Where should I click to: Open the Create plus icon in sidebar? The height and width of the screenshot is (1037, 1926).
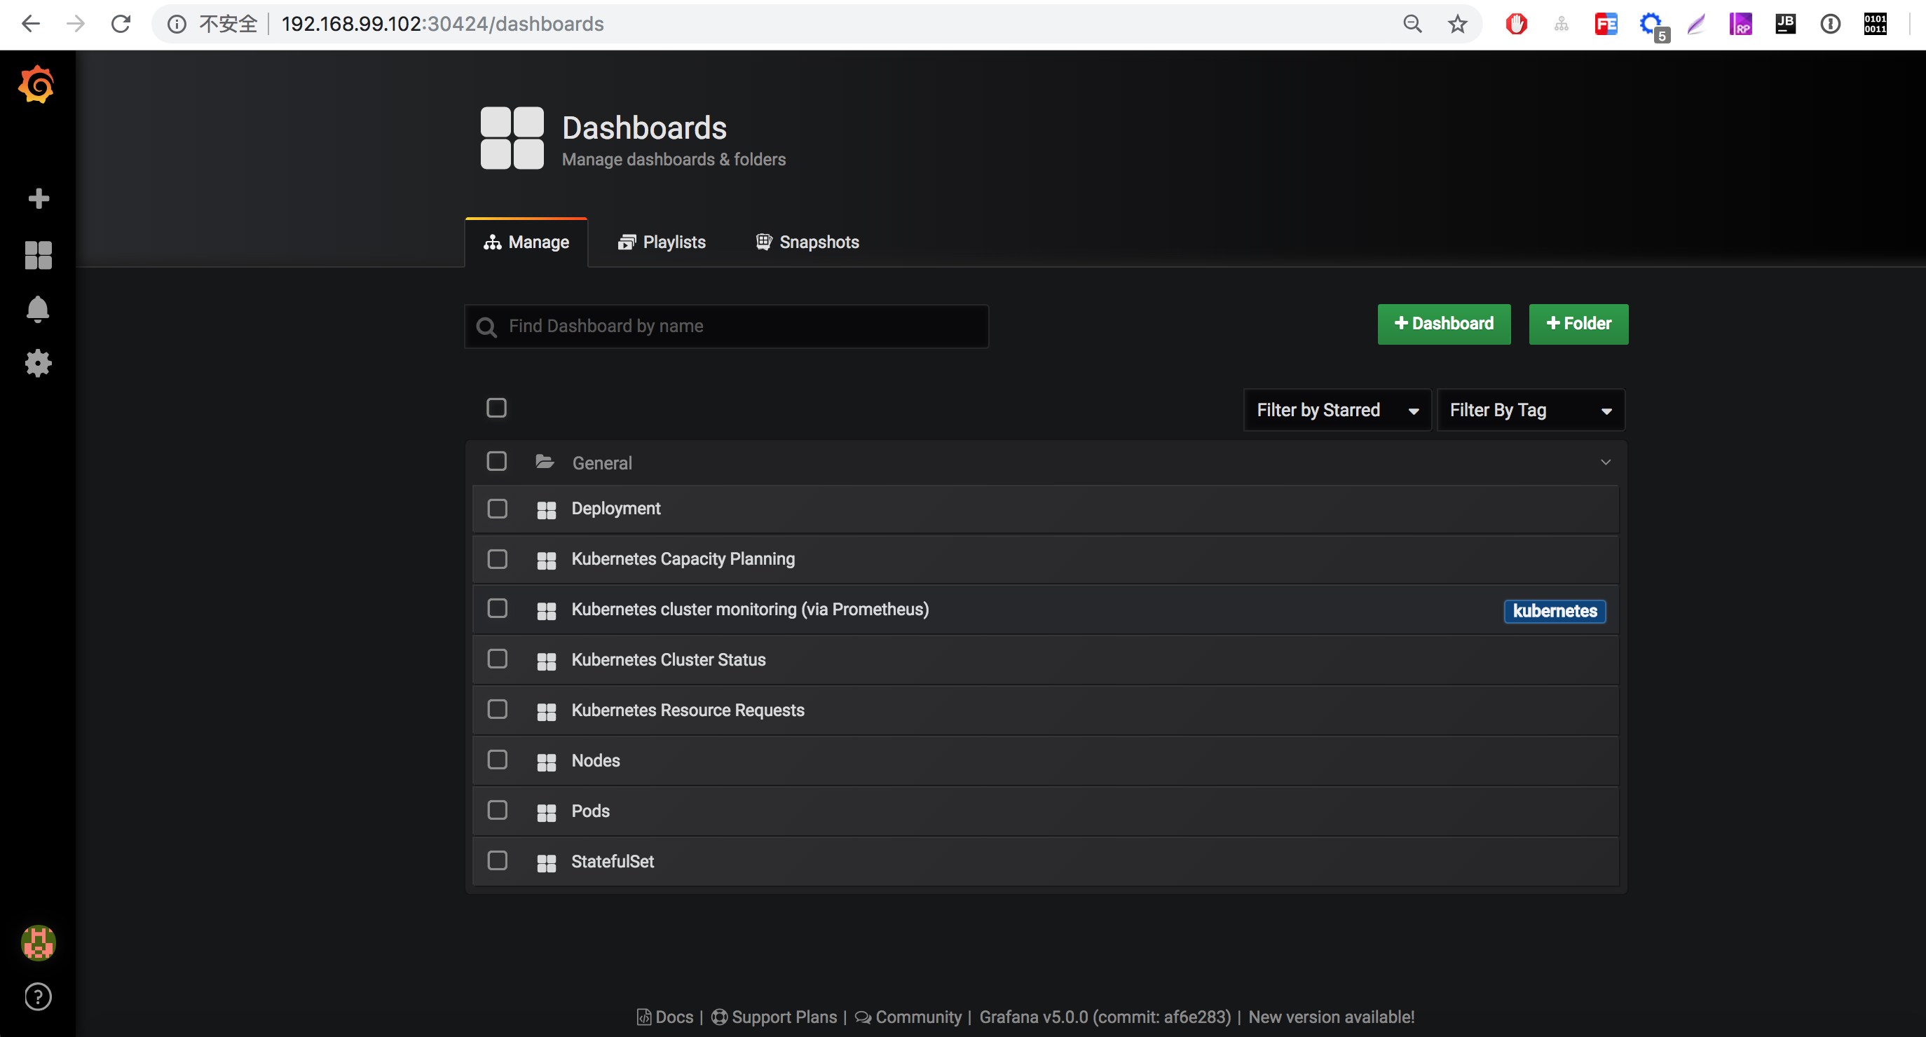[x=38, y=198]
